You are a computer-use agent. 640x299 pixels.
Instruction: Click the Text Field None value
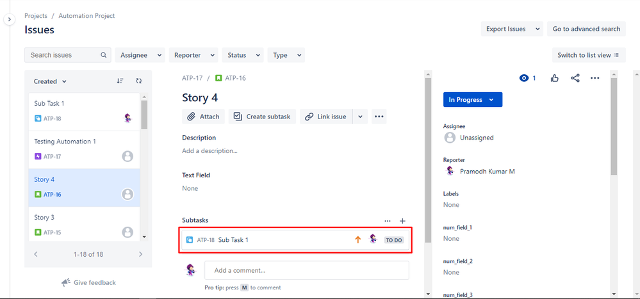point(190,188)
